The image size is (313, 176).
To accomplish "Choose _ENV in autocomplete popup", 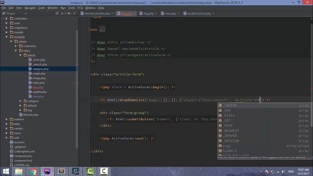I will pos(264,110).
